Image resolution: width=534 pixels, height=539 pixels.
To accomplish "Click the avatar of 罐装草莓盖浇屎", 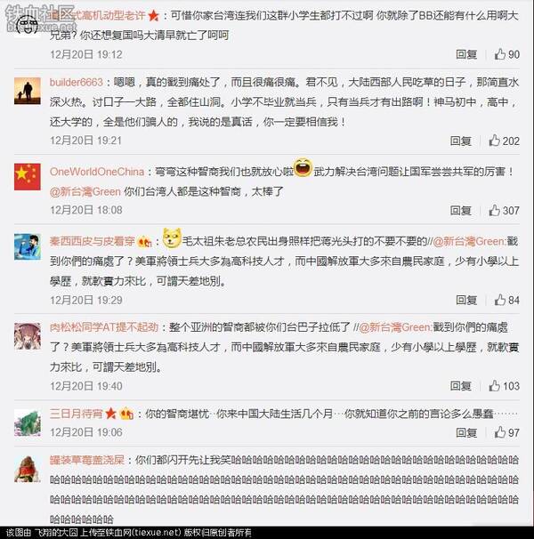I will (x=28, y=469).
